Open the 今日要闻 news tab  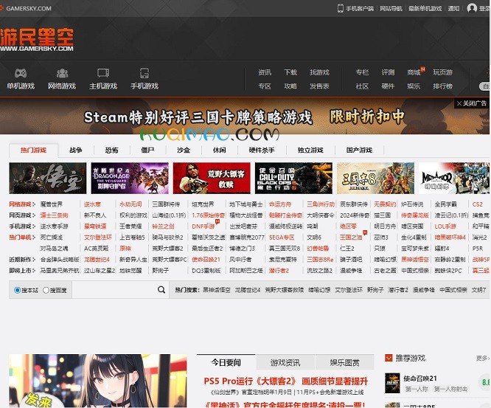(226, 362)
